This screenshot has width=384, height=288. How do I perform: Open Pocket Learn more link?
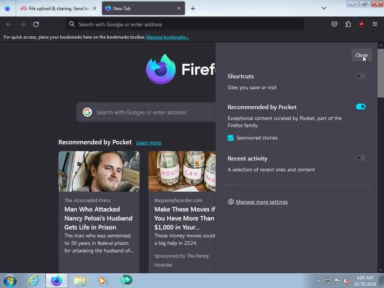[x=148, y=143]
